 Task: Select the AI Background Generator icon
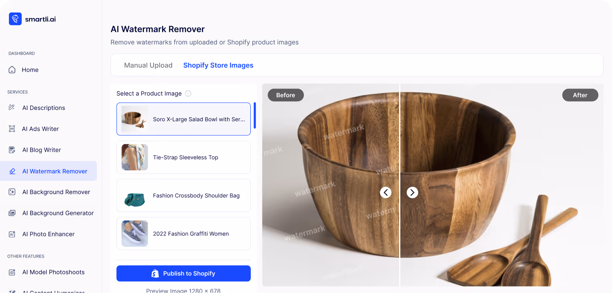click(x=12, y=213)
